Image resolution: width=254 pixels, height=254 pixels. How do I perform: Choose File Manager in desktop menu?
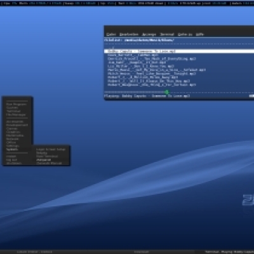(16, 115)
